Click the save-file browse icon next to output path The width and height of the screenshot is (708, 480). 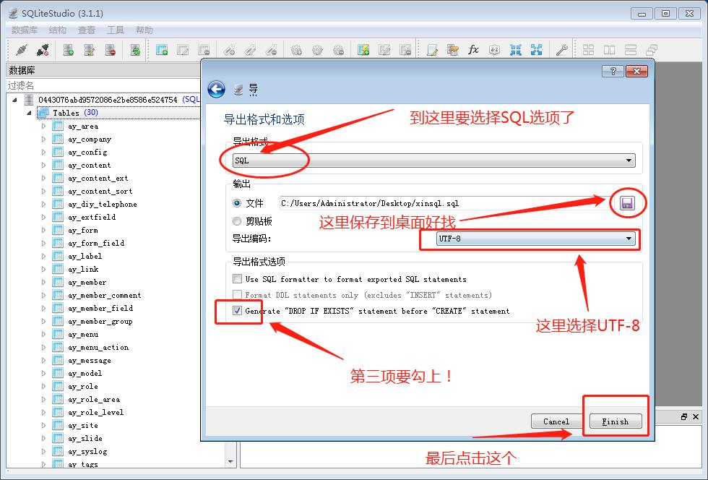point(627,203)
